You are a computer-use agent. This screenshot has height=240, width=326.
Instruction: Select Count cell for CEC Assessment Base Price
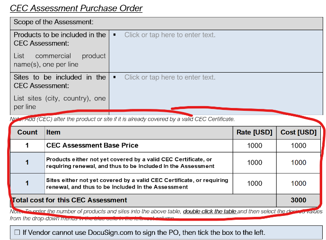click(x=27, y=146)
